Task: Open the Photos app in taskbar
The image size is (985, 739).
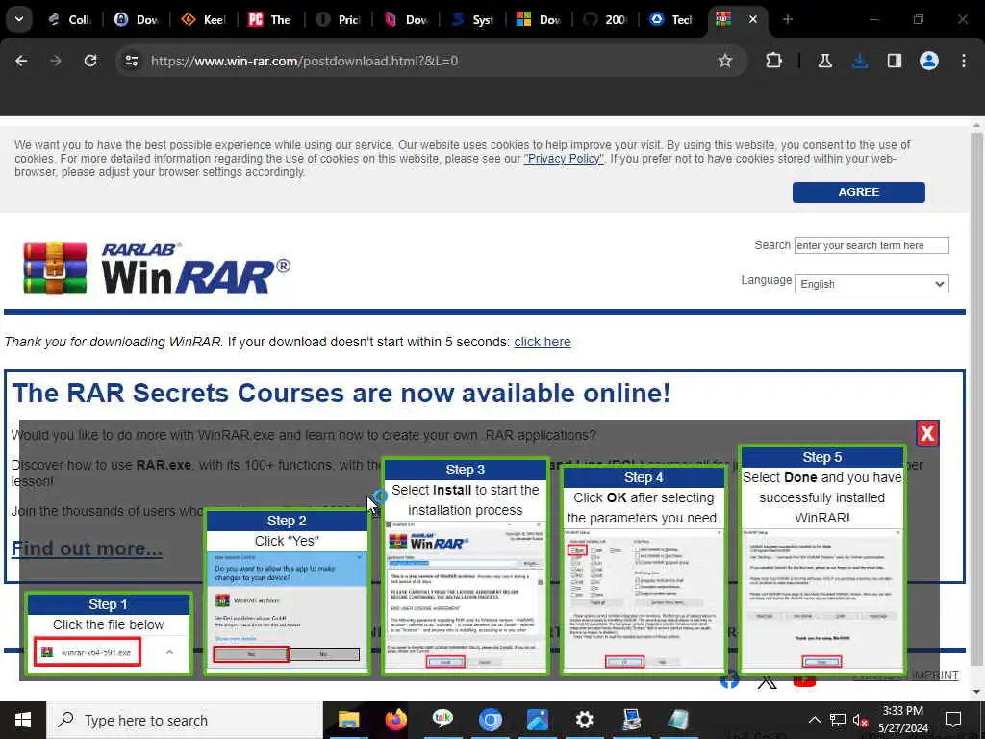Action: pos(537,720)
